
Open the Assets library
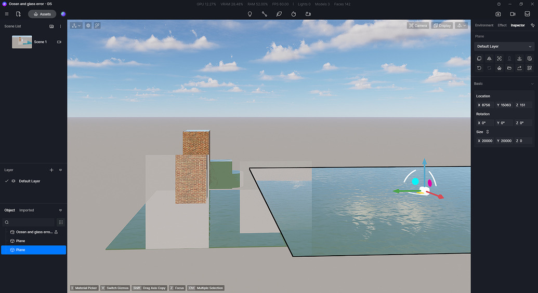point(42,14)
